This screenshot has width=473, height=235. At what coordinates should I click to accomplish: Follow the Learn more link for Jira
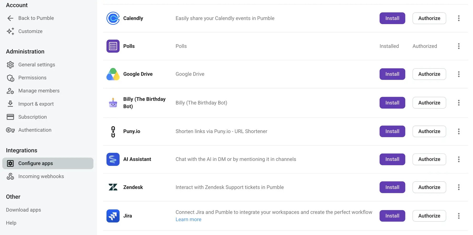point(188,220)
